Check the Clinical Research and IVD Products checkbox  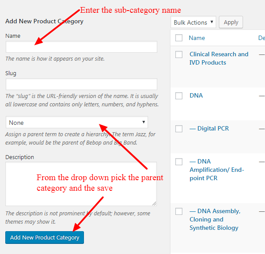tap(179, 54)
